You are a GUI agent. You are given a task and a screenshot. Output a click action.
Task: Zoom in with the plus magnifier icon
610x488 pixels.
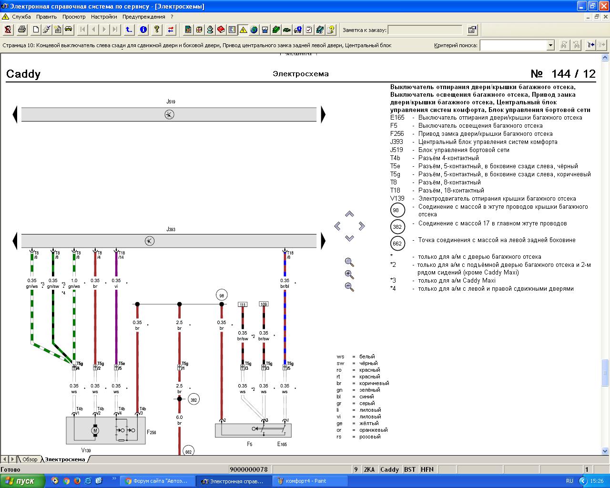click(x=349, y=274)
